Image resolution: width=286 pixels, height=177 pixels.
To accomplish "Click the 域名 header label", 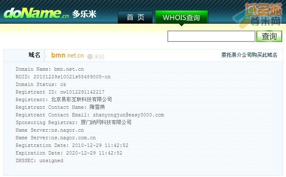I will click(x=34, y=55).
